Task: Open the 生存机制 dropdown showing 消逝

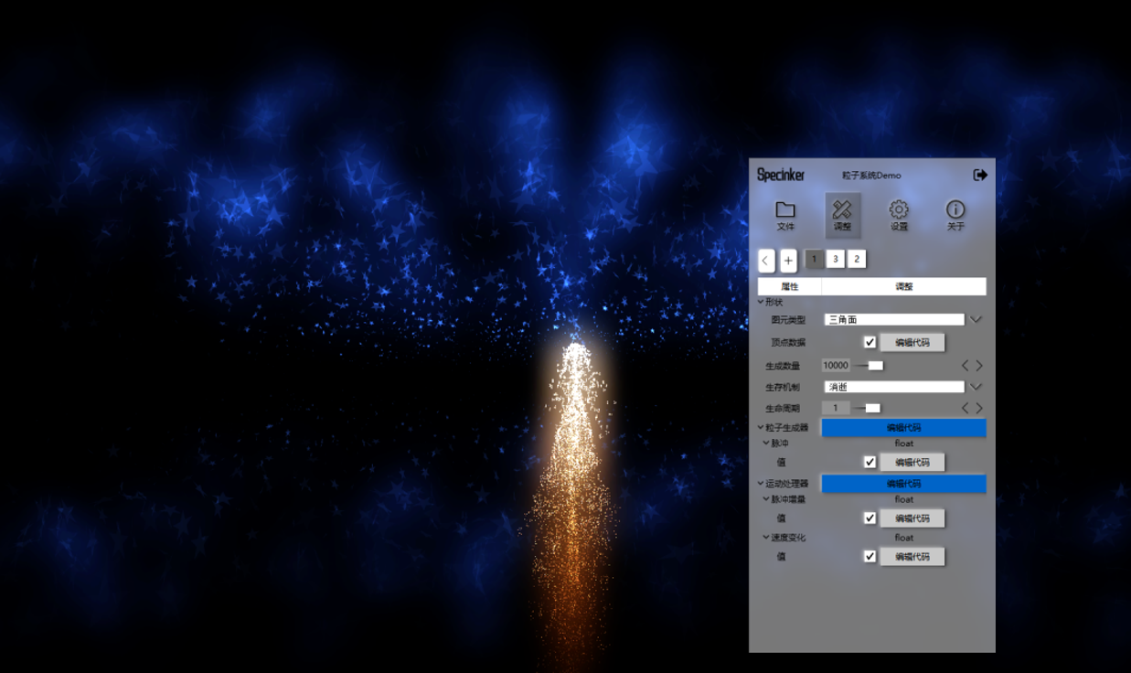Action: (x=975, y=386)
